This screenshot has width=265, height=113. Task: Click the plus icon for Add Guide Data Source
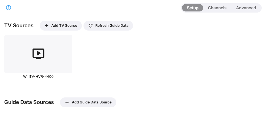coord(67,102)
